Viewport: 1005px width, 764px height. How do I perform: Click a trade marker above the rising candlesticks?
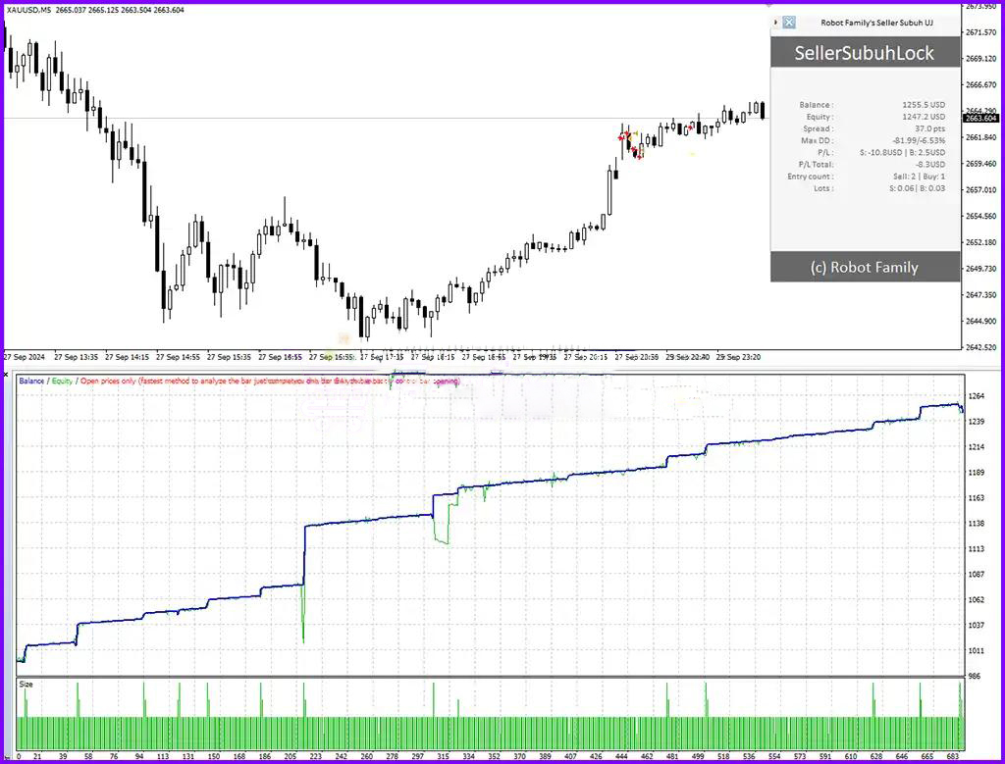(689, 127)
